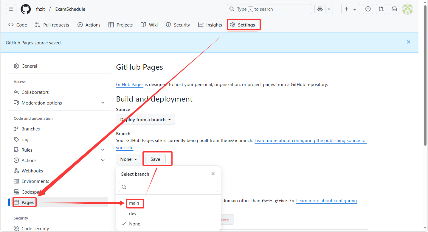This screenshot has width=428, height=232.
Task: Select the main branch option
Action: [x=134, y=203]
